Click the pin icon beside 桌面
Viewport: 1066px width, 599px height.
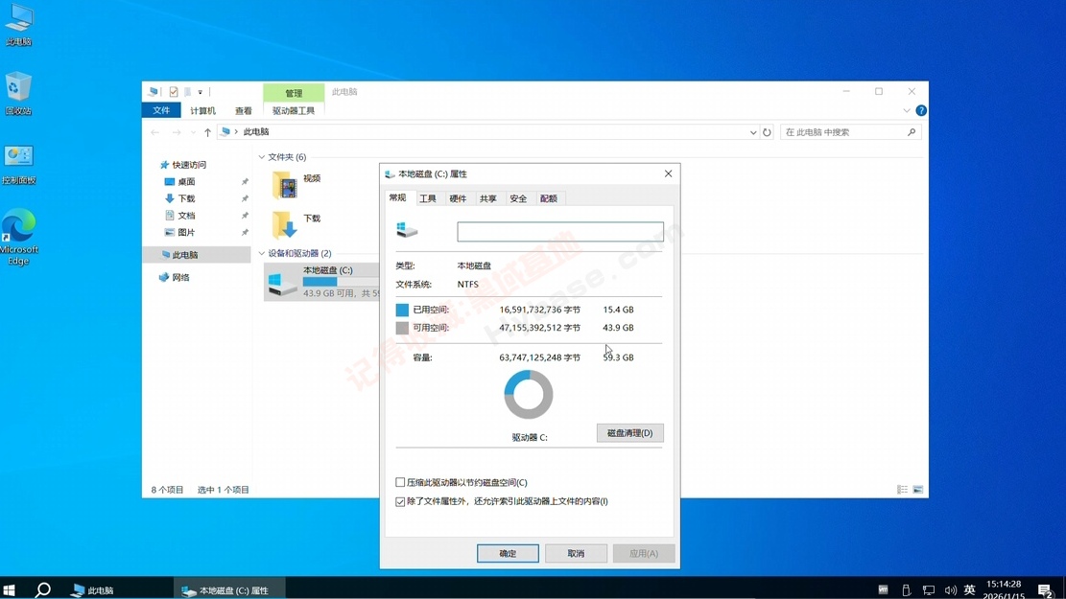coord(245,182)
